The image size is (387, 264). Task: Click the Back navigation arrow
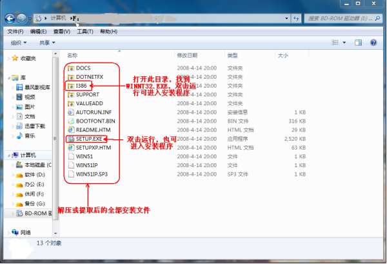tap(10, 19)
